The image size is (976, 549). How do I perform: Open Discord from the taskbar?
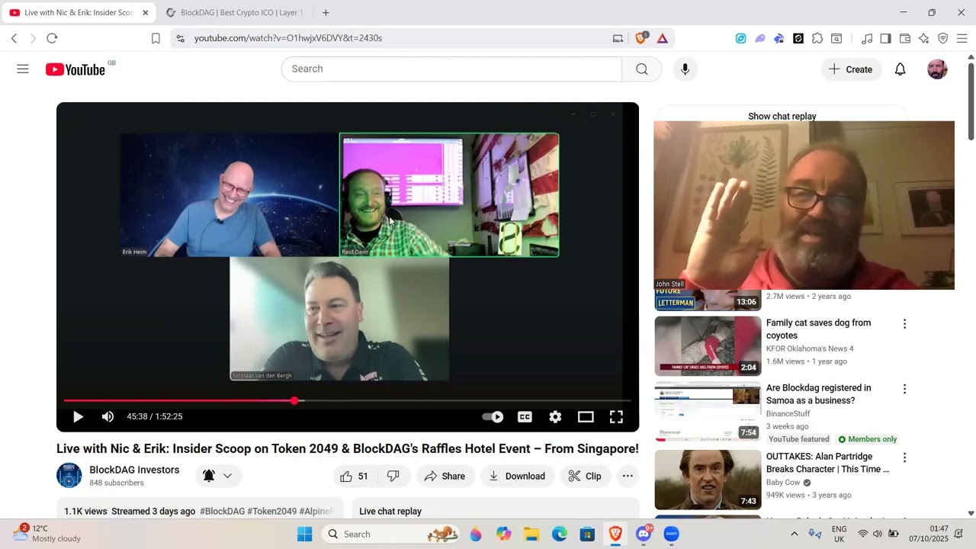(x=644, y=534)
